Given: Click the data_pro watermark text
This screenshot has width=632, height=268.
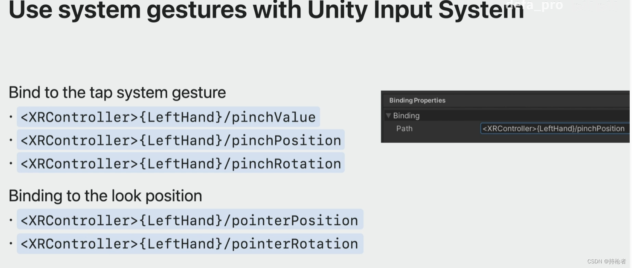Looking at the screenshot, I should tap(535, 5).
